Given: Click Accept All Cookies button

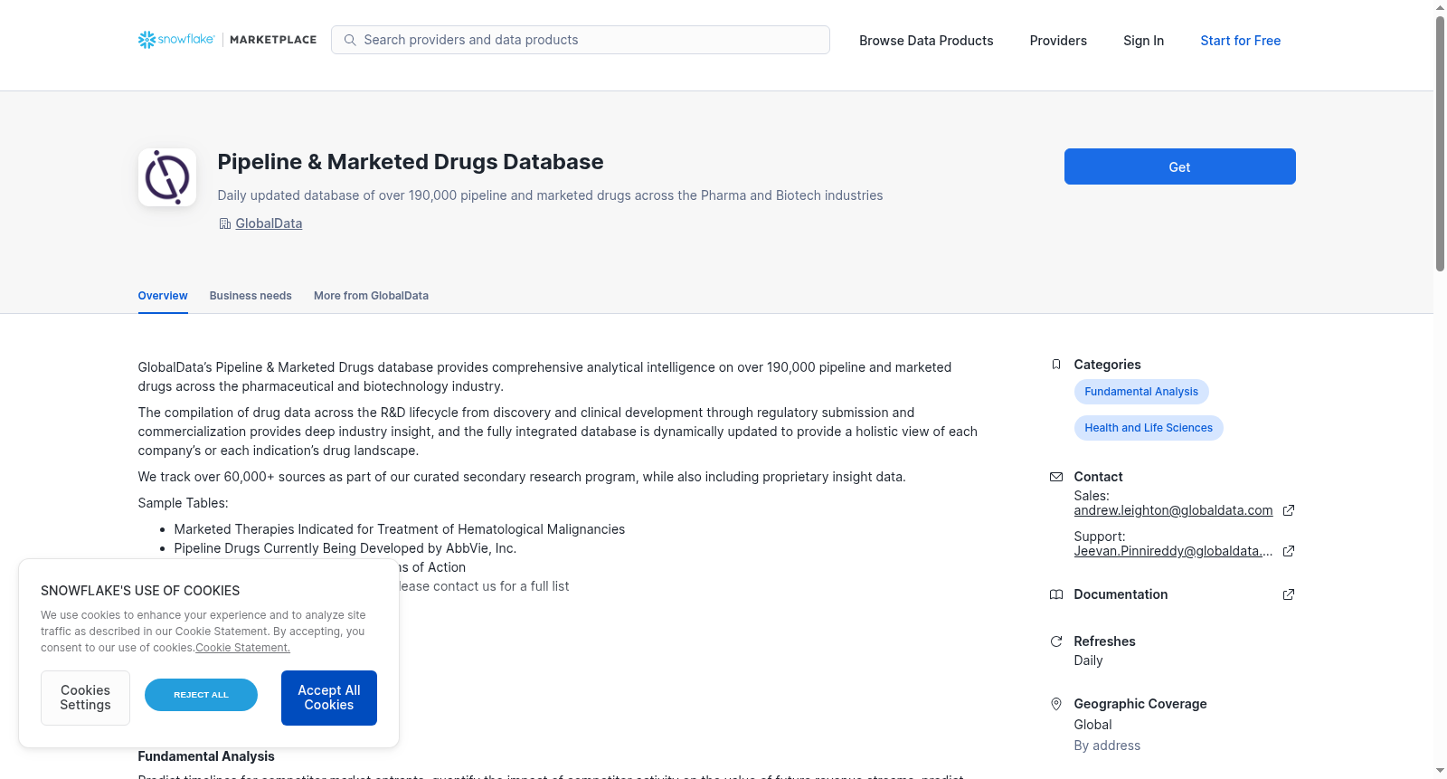Looking at the screenshot, I should click(329, 698).
